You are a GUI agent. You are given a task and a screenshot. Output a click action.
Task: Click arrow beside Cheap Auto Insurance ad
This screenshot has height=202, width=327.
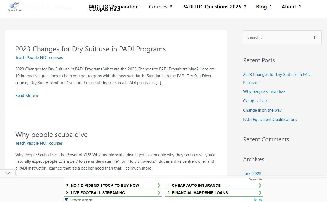260,185
